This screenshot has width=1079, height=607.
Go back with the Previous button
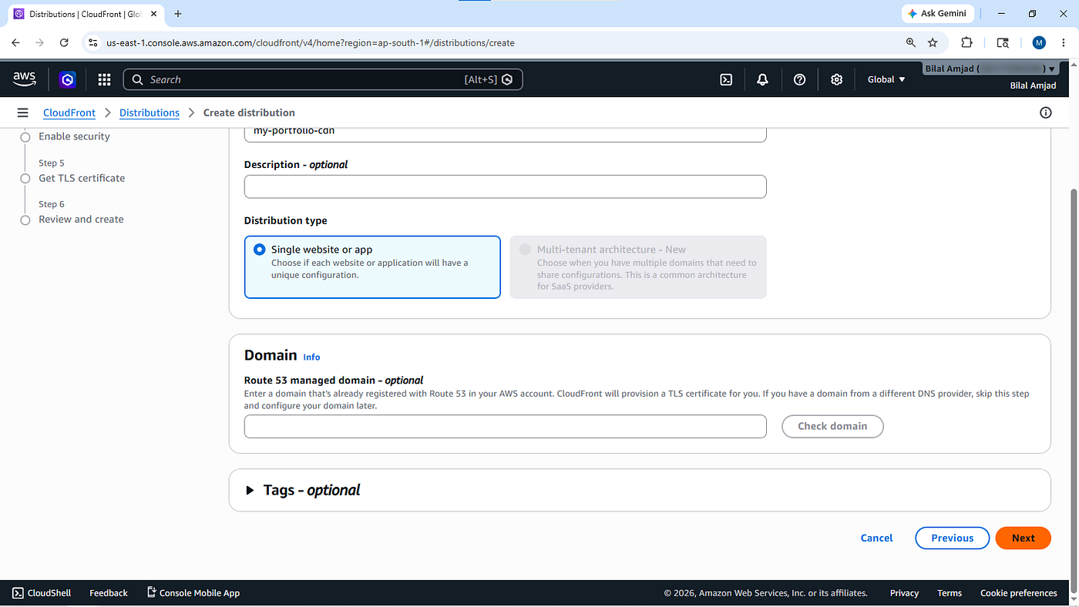point(952,538)
